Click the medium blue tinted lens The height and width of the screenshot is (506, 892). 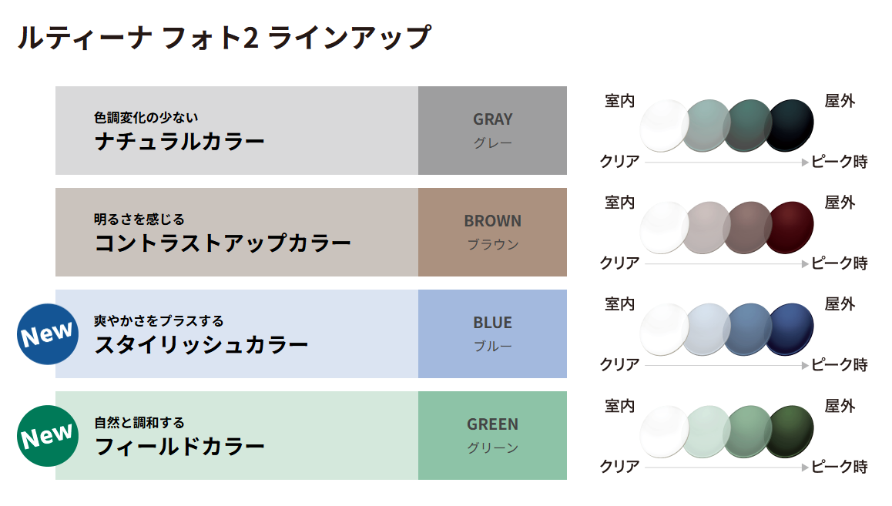[746, 328]
